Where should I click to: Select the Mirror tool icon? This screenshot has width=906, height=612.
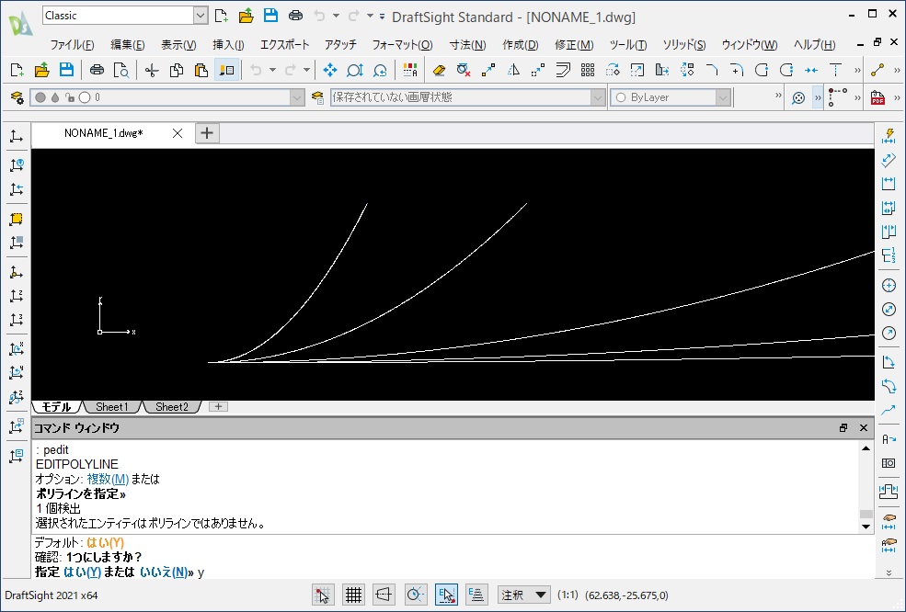point(513,71)
